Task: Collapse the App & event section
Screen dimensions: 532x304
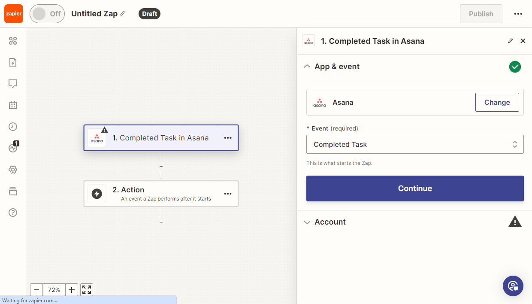Action: tap(307, 67)
